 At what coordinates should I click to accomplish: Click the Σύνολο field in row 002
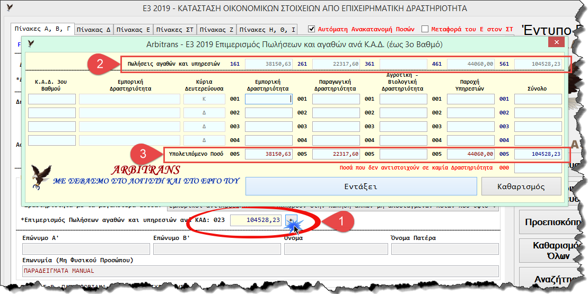538,113
